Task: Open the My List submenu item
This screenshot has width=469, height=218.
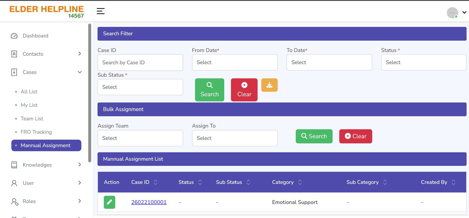Action: 29,105
